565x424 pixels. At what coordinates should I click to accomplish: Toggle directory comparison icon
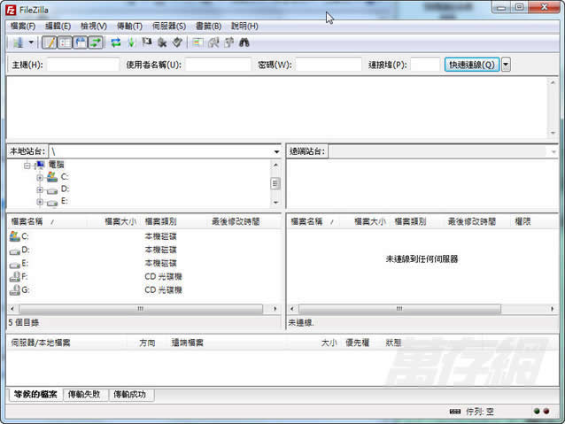(213, 42)
